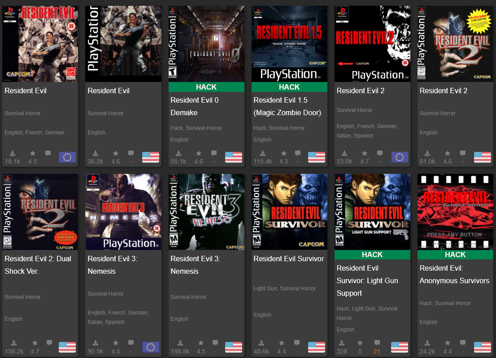The width and height of the screenshot is (496, 358).
Task: Open comments icon showing 21 on Light Gun Support
Action: (377, 342)
